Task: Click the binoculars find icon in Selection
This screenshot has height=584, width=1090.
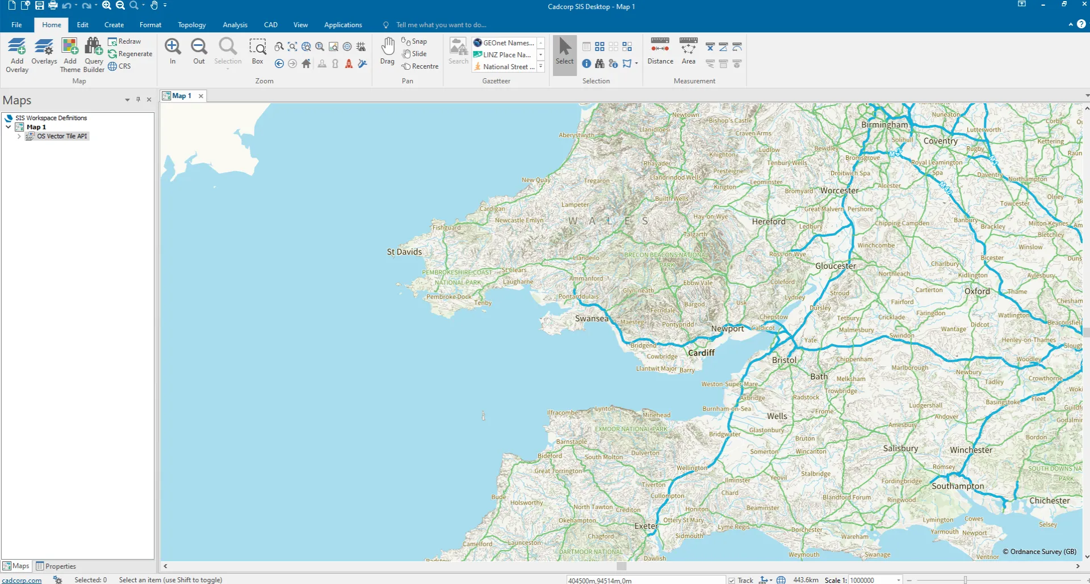Action: [x=599, y=64]
